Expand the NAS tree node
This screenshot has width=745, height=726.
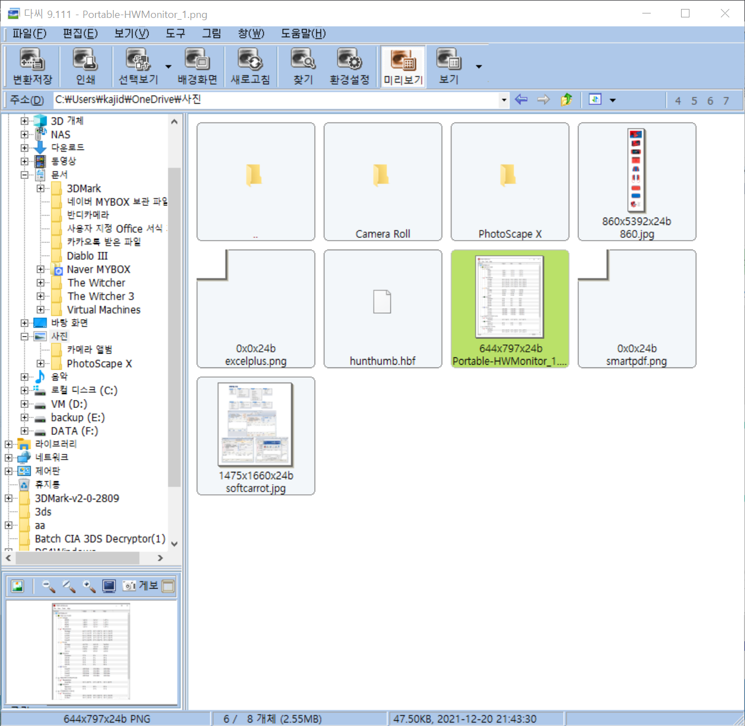(x=24, y=134)
